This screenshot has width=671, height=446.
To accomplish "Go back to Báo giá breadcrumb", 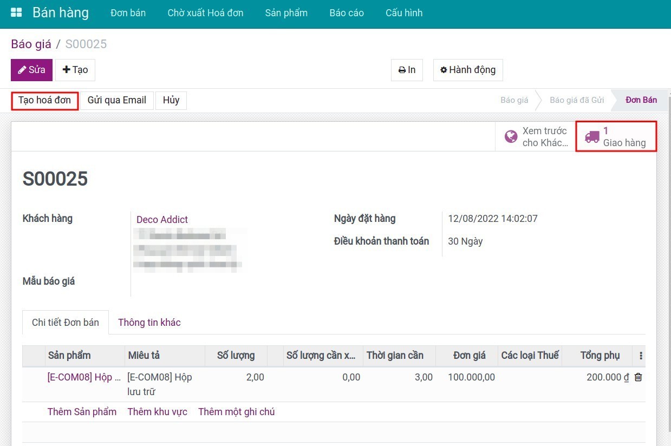I will coord(31,44).
